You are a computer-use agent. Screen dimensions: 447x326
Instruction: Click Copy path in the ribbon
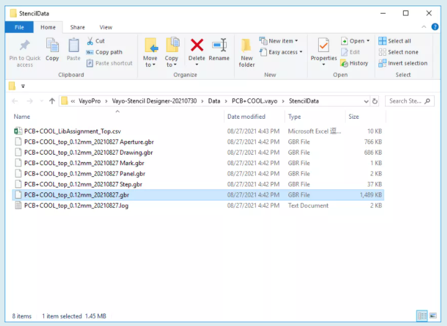click(x=105, y=52)
